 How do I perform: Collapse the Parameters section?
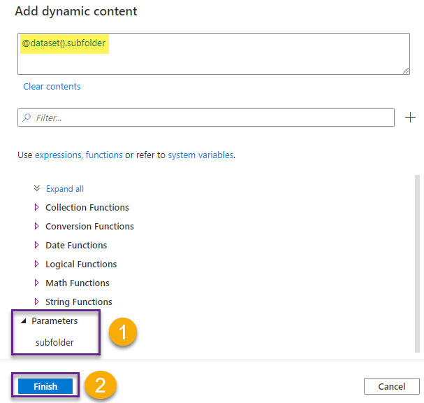(x=23, y=321)
